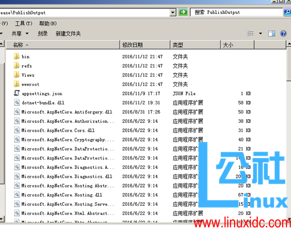Toggle the preview pane icon
Viewport: 291px width, 235px height.
271,33
